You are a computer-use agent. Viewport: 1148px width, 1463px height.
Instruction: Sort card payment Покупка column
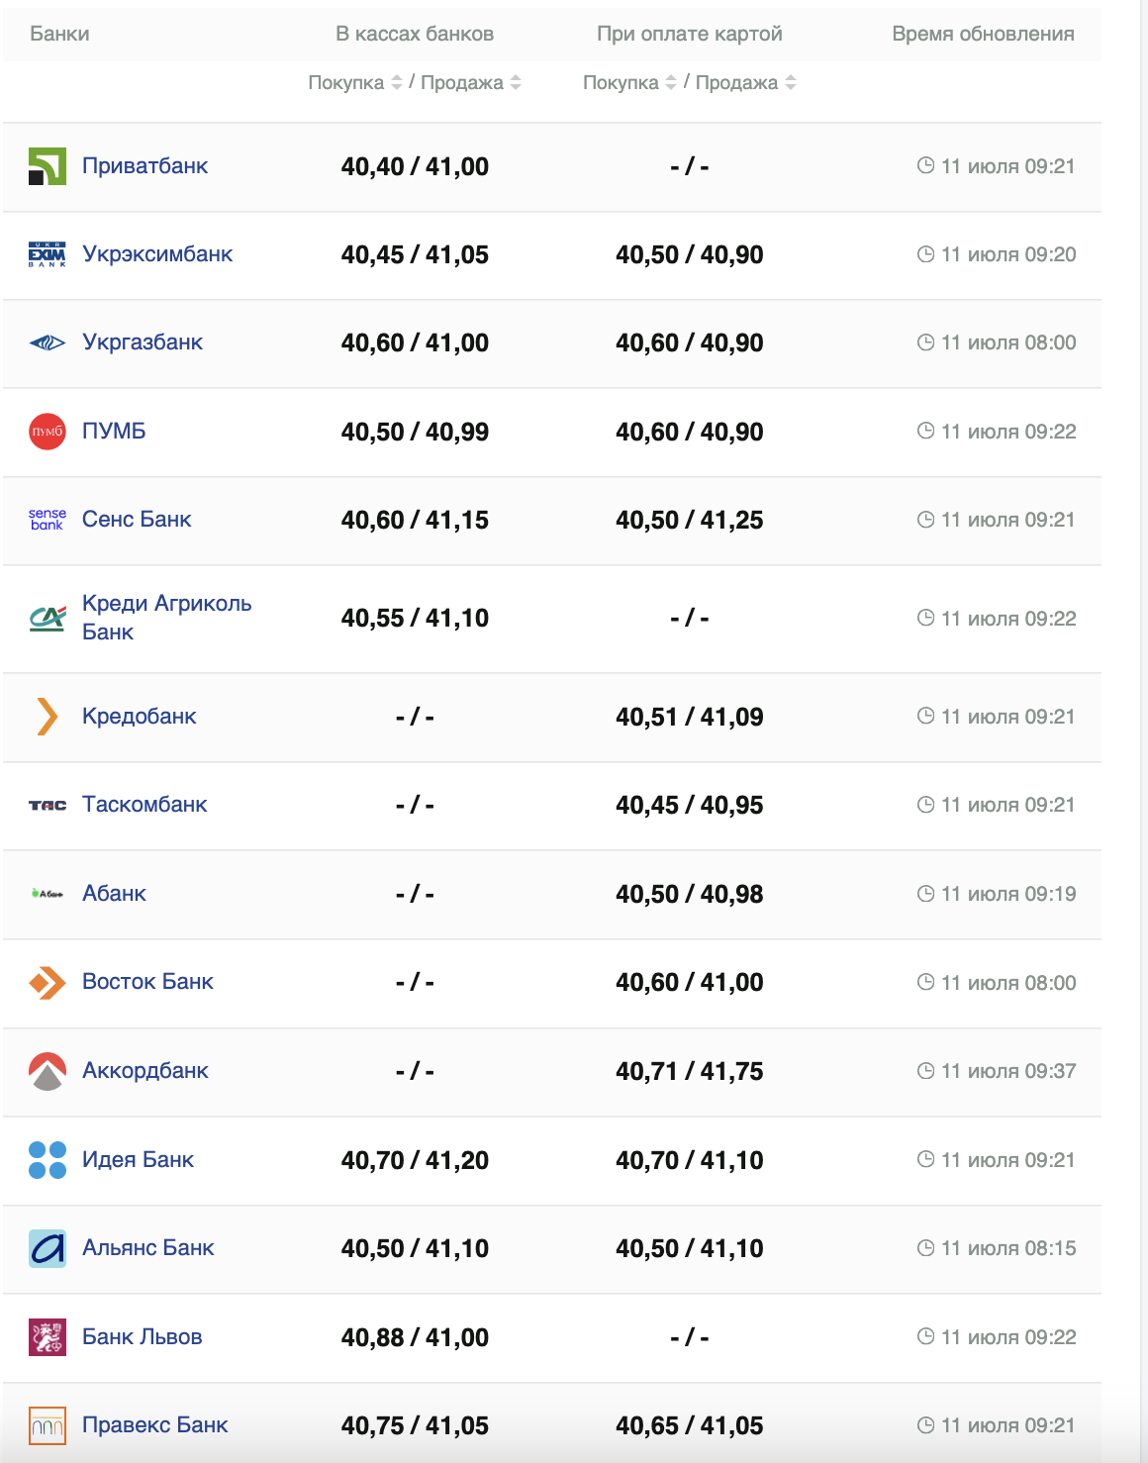671,83
